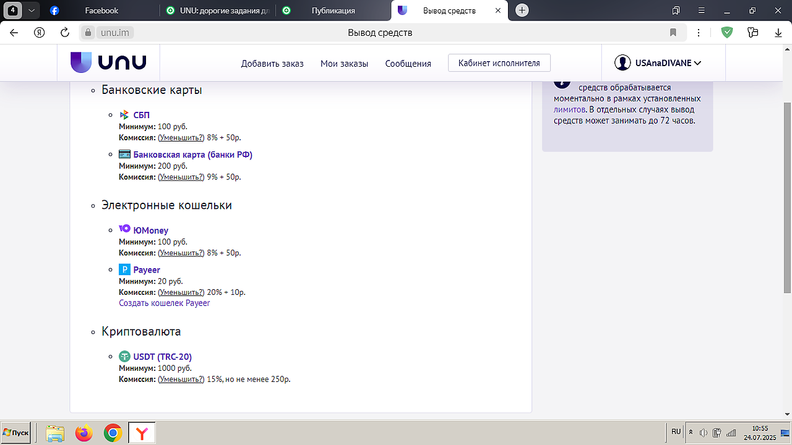Open Мои заказы menu item
Screen dimensions: 792x445
[x=344, y=63]
